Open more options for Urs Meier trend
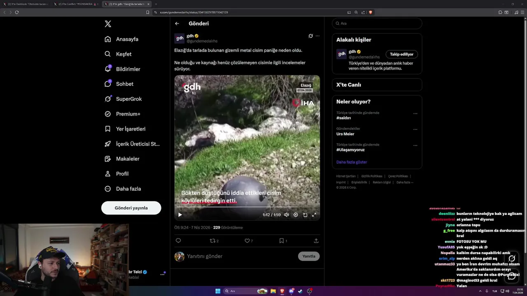This screenshot has height=296, width=527. [x=415, y=129]
